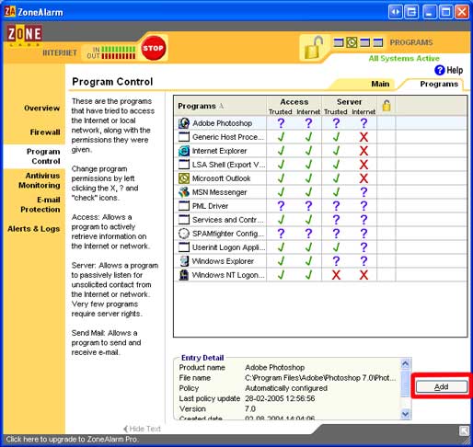This screenshot has height=447, width=473.
Task: Change Generic Host Process Server Internet X
Action: [x=363, y=137]
